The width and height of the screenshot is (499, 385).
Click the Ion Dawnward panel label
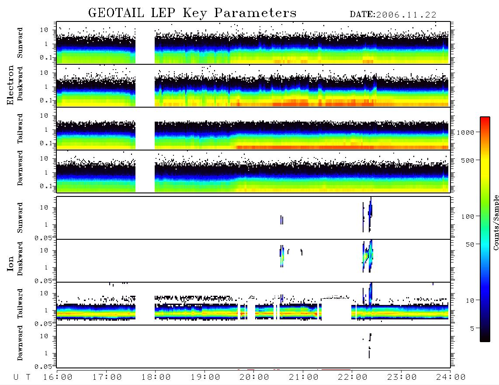click(x=20, y=343)
